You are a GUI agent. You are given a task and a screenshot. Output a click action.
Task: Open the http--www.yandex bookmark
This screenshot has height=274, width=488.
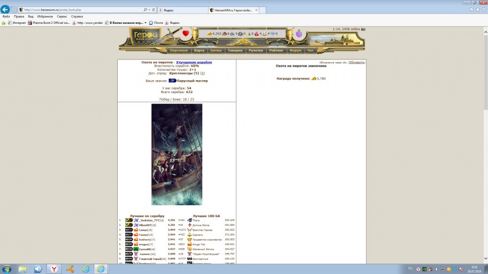coord(87,23)
